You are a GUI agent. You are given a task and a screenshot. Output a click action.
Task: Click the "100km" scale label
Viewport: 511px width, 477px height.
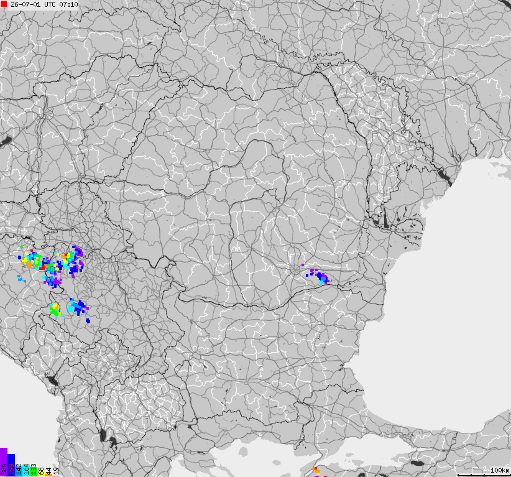pos(500,470)
